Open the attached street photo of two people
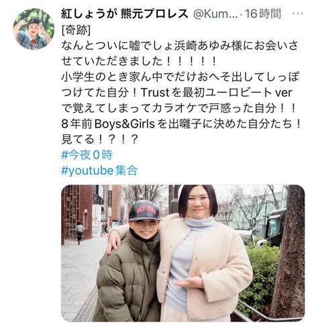The width and height of the screenshot is (318, 327). (183, 253)
